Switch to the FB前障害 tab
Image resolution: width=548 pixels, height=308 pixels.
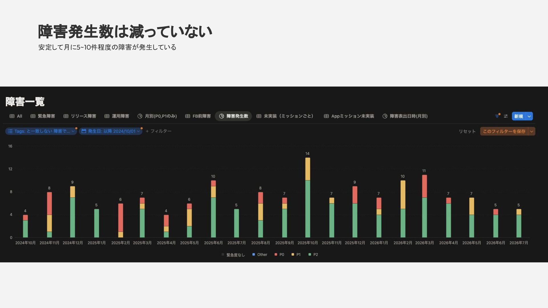(x=198, y=116)
